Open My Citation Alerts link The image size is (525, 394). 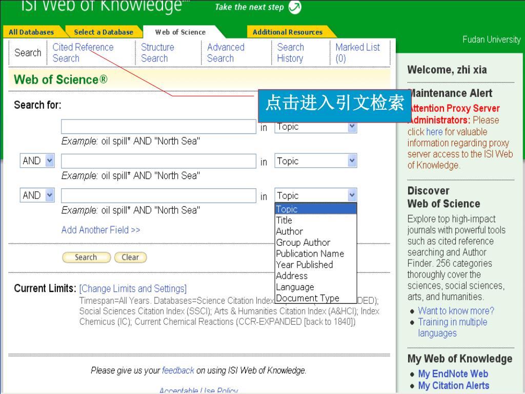[453, 385]
